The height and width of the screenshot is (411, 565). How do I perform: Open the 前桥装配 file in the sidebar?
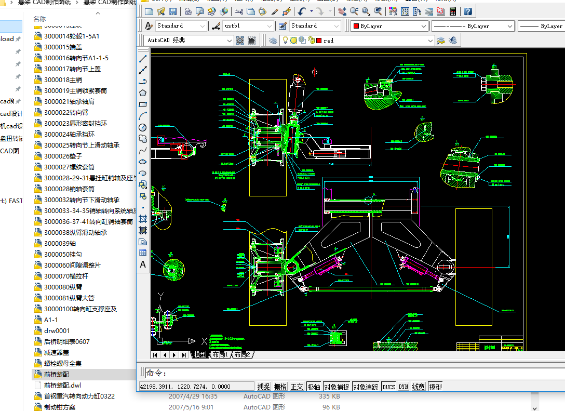(56, 373)
